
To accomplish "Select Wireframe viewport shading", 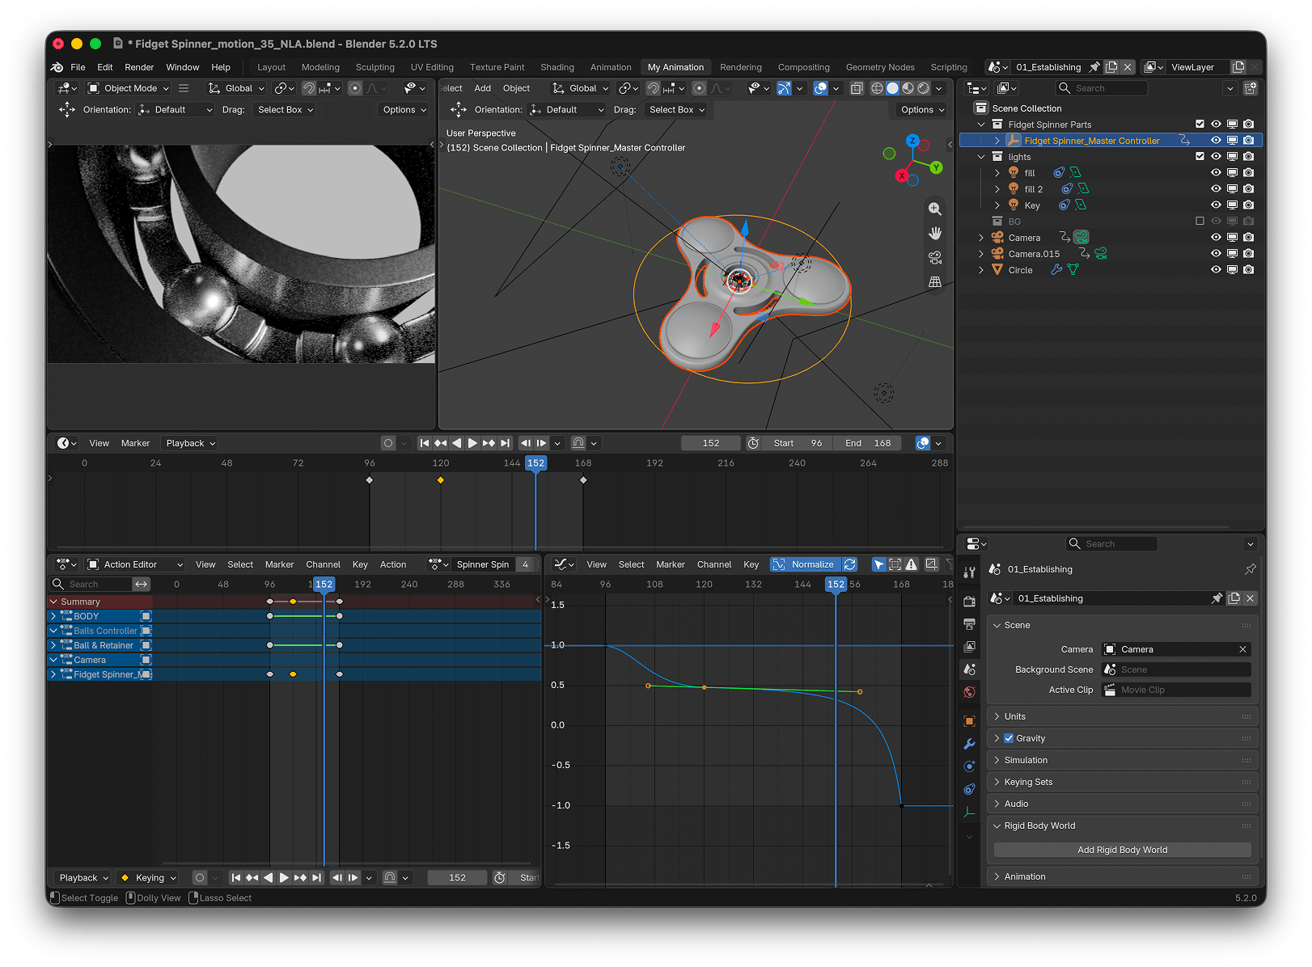I will click(x=877, y=88).
